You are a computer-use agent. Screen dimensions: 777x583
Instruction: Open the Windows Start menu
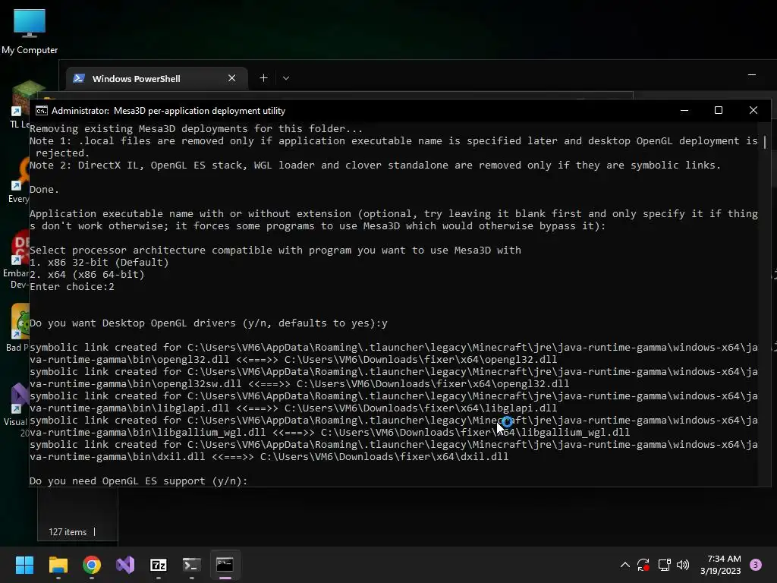point(24,565)
